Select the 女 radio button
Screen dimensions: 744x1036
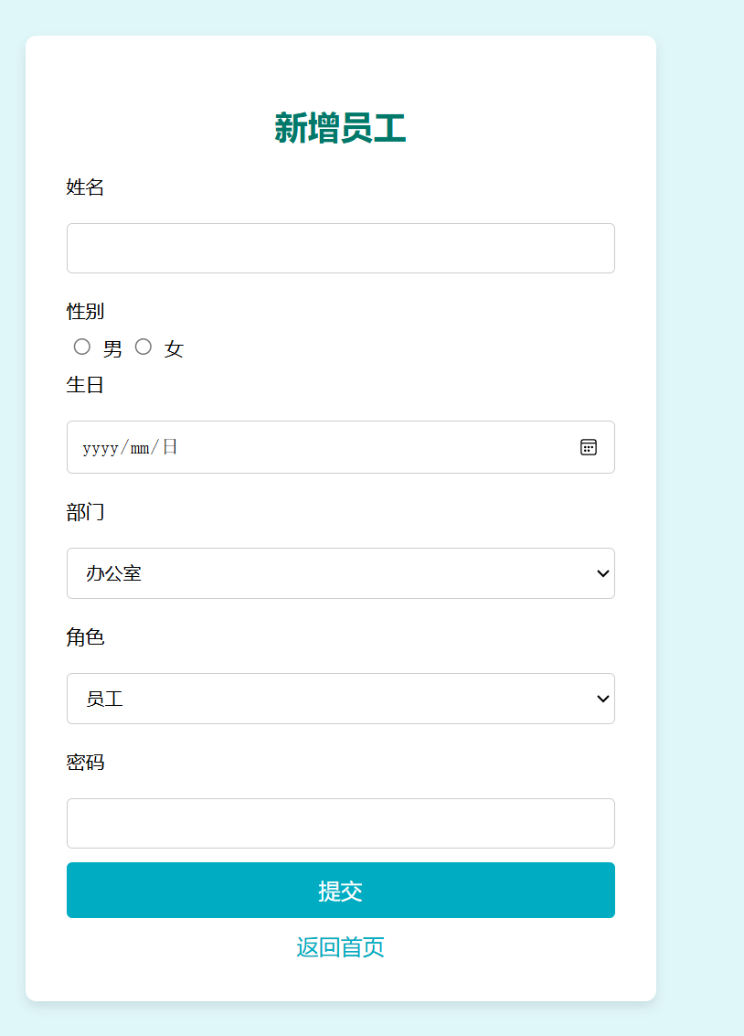point(143,347)
